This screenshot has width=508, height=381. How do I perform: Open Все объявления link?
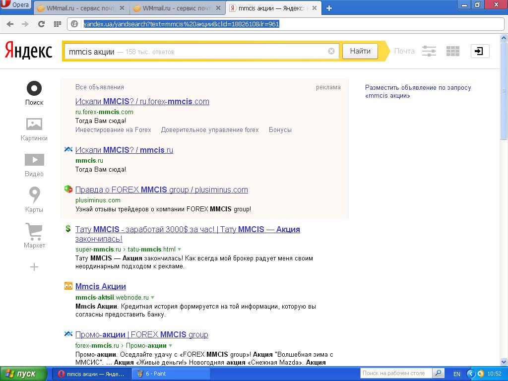point(99,87)
